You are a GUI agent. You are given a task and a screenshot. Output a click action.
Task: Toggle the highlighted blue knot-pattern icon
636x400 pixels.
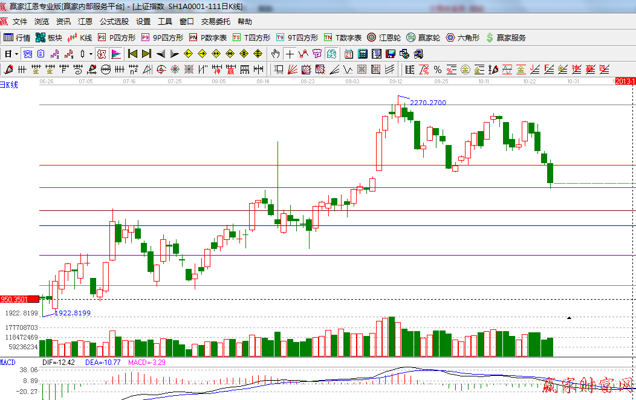coord(27,54)
